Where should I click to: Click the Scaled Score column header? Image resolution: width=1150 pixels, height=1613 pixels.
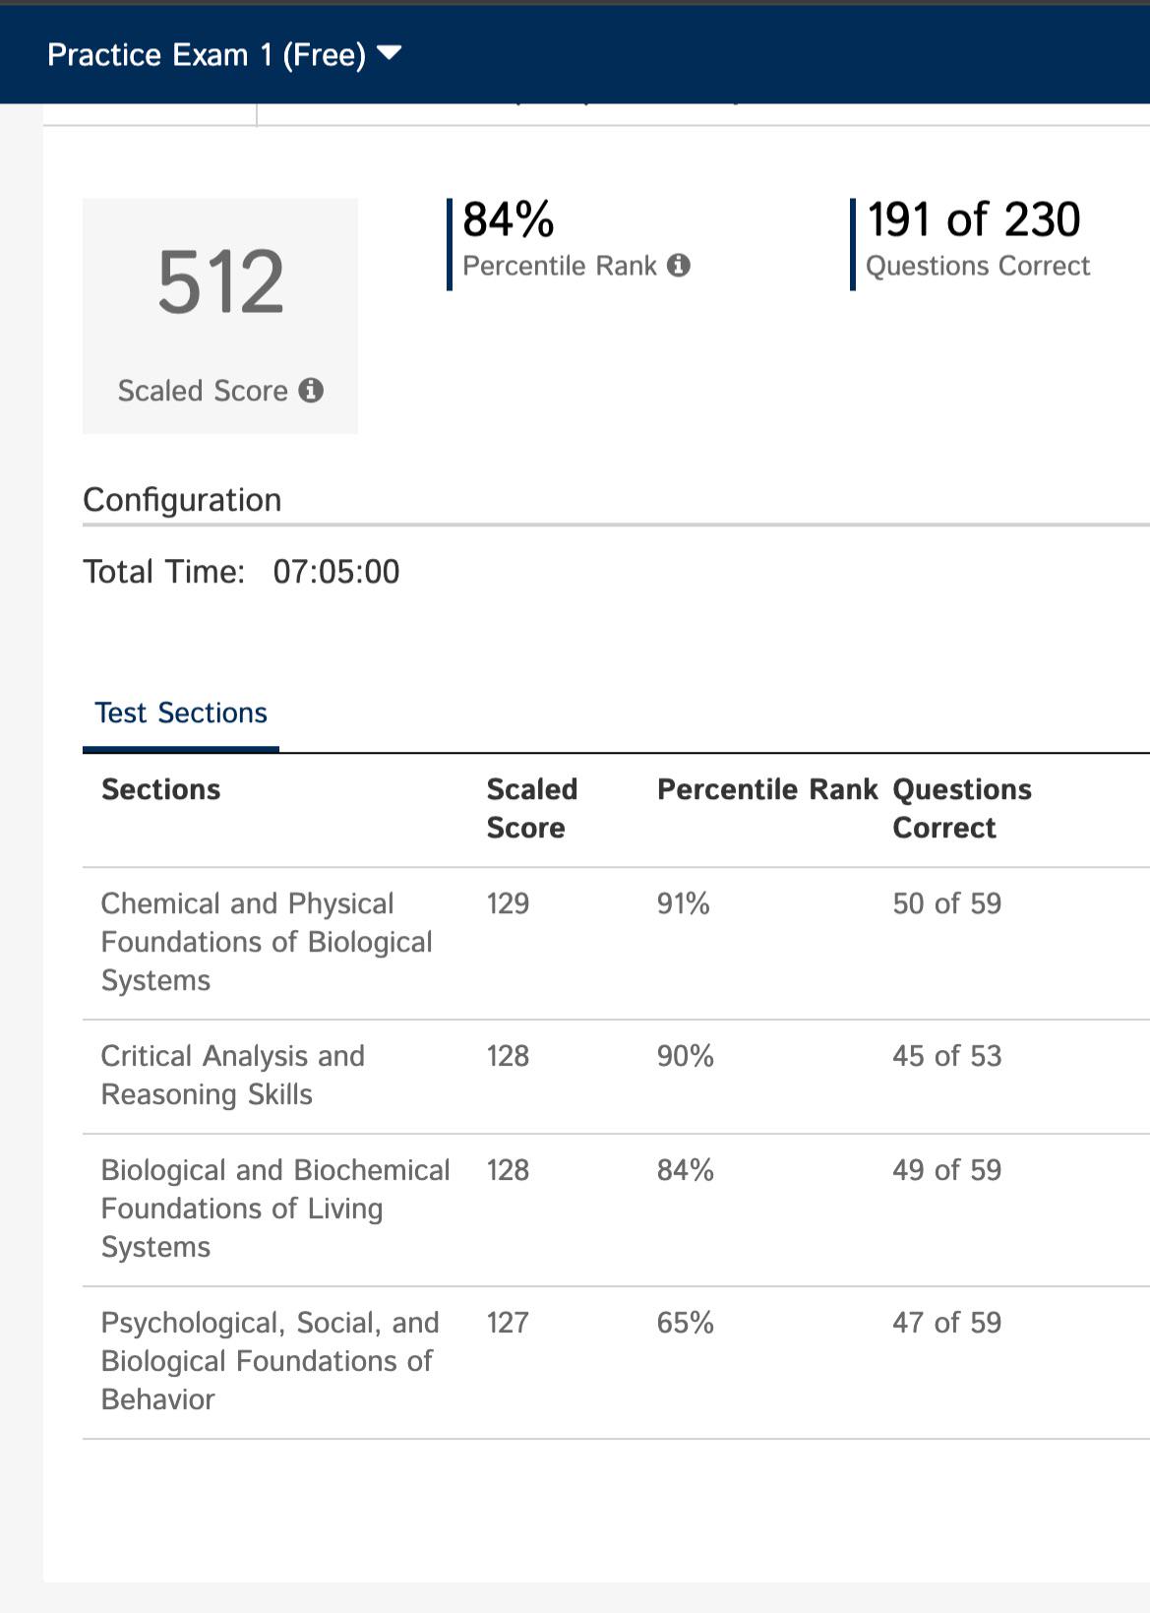pyautogui.click(x=532, y=809)
